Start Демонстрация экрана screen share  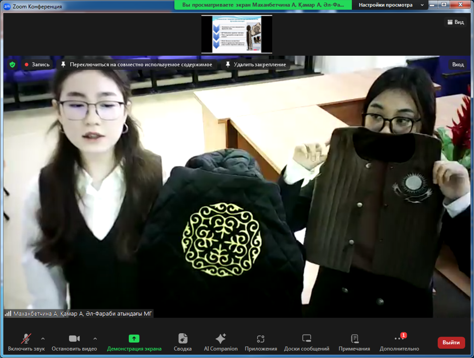click(x=133, y=339)
